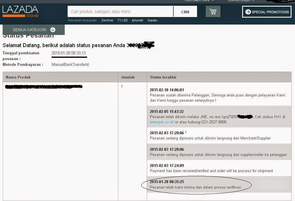The image size is (295, 201).
Task: Select status timestamp 2015-02-10 14:06:01
Action: [167, 90]
